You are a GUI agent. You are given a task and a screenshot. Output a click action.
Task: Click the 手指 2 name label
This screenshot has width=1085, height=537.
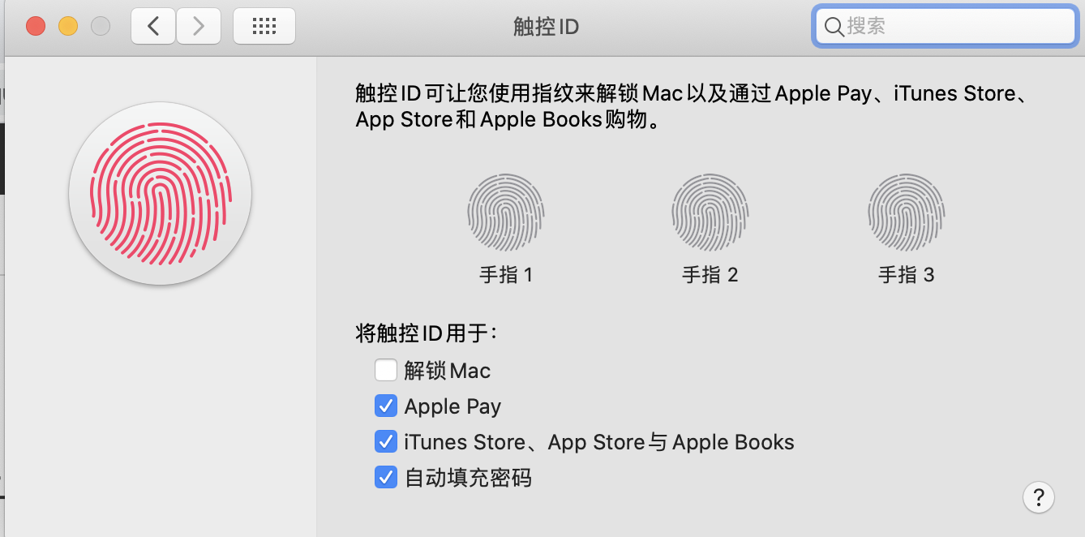coord(710,275)
